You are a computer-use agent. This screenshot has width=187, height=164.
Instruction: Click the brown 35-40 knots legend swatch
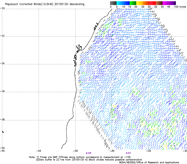(159, 3)
